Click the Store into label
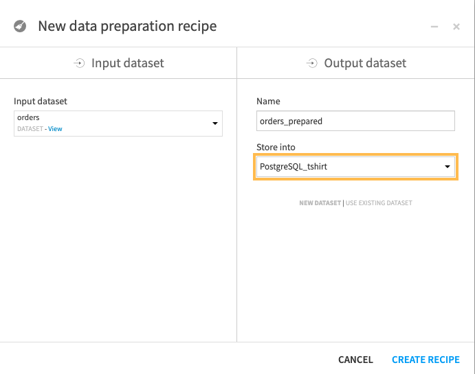This screenshot has height=374, width=475. (x=276, y=147)
